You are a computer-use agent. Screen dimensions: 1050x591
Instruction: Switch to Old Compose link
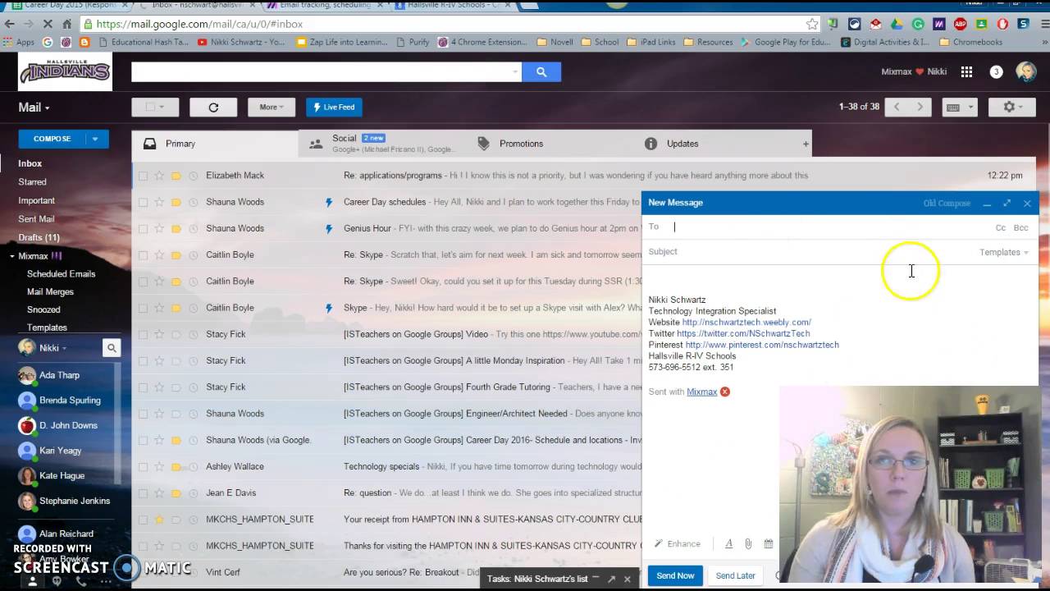947,203
